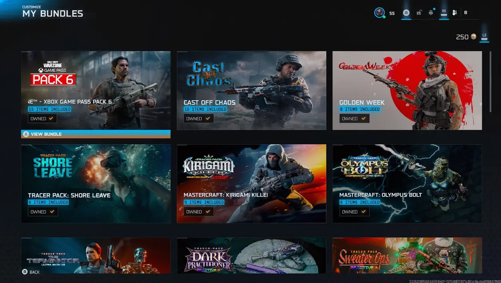Screen dimensions: 501x283
Task: Click '15 Items Included' on Pack 6
Action: pos(49,109)
